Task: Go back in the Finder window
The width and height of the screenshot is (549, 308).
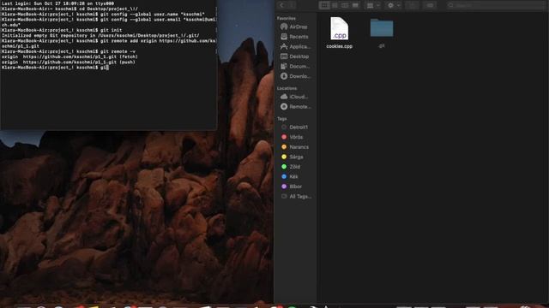Action: pos(282,5)
